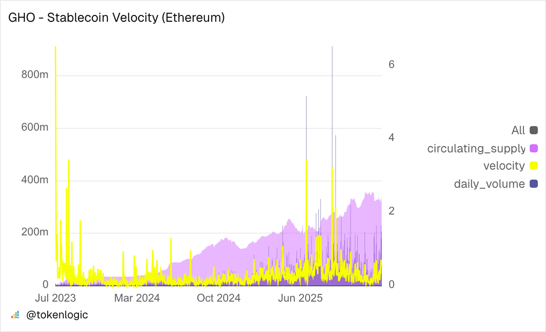Viewport: 546px width, 332px height.
Task: Click the Jul 2023 x-axis label
Action: pos(55,298)
